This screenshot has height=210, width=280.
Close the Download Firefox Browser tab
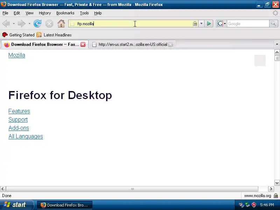coord(83,44)
